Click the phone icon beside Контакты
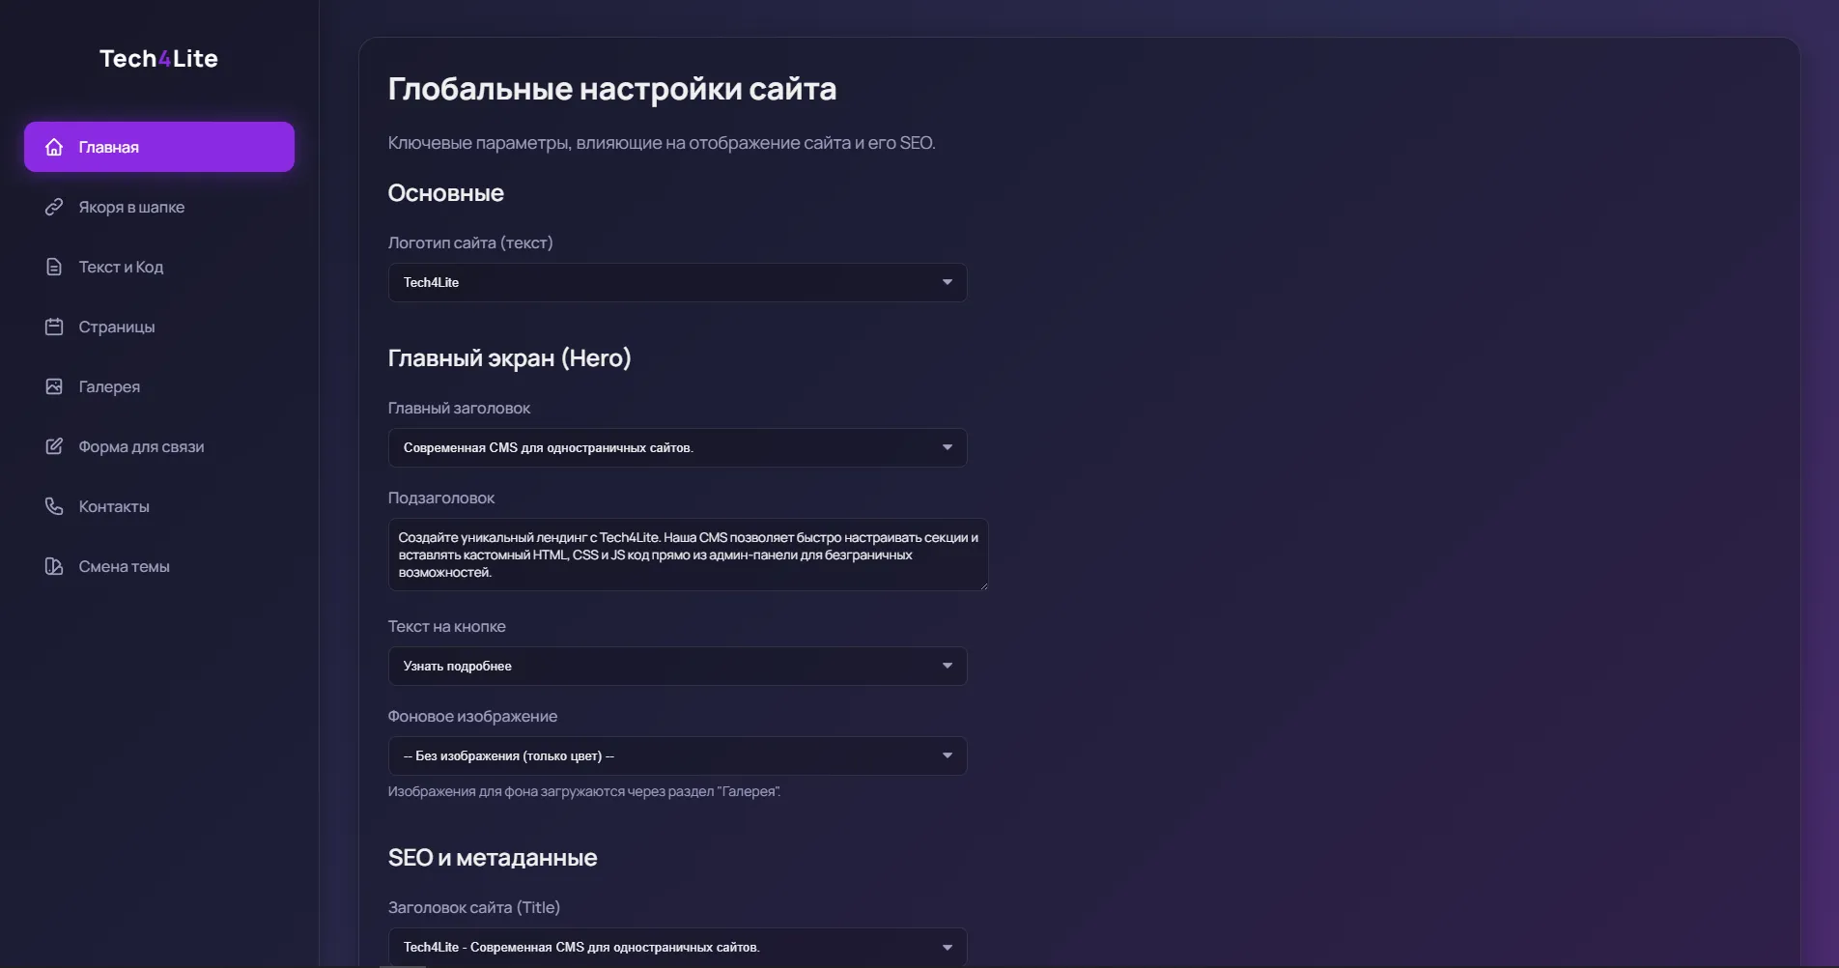The image size is (1839, 968). click(54, 506)
